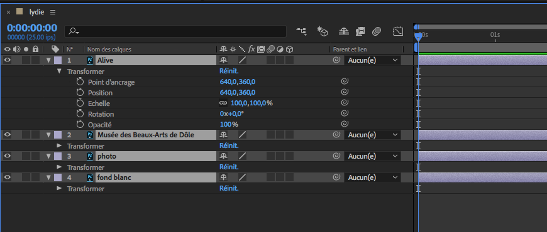Viewport: 547px width, 232px height.
Task: Hide the Musée des Beaux-Arts de Dôle layer
Action: point(8,135)
